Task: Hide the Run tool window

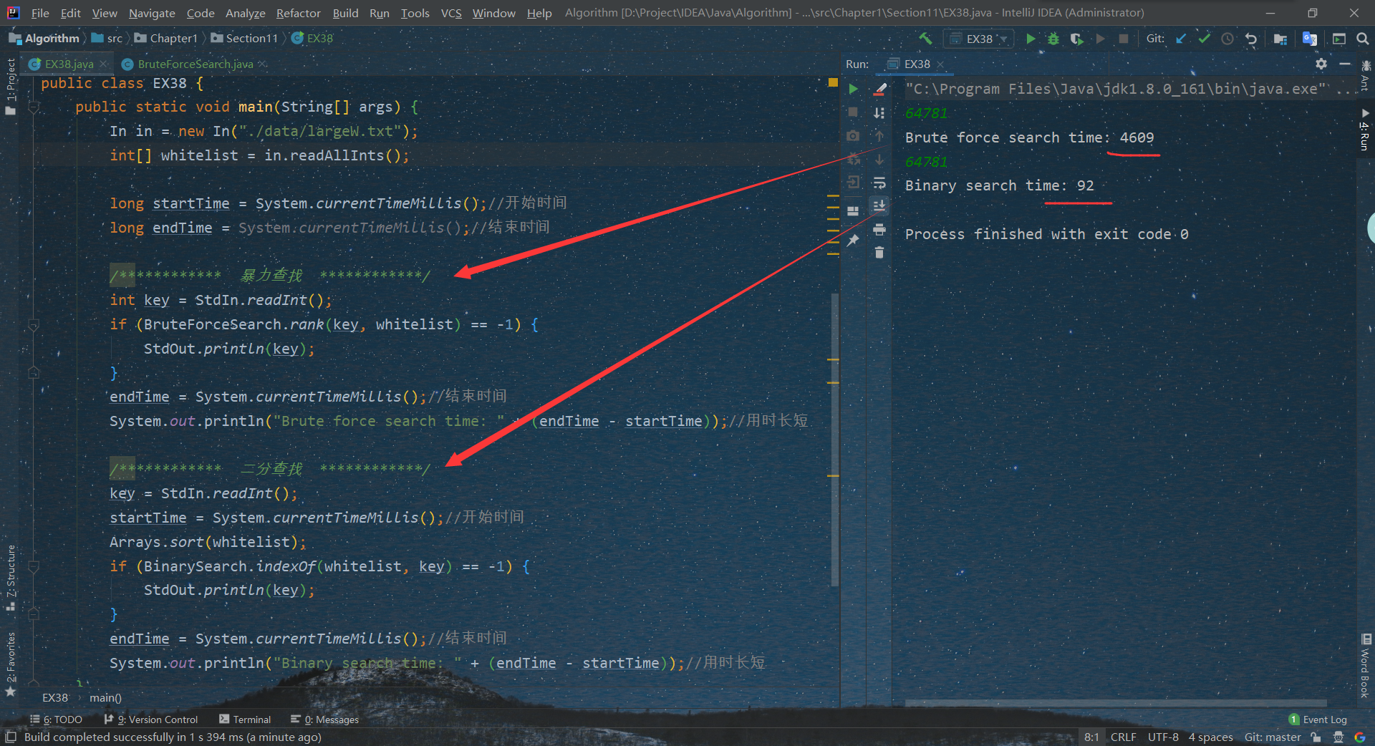Action: point(1345,64)
